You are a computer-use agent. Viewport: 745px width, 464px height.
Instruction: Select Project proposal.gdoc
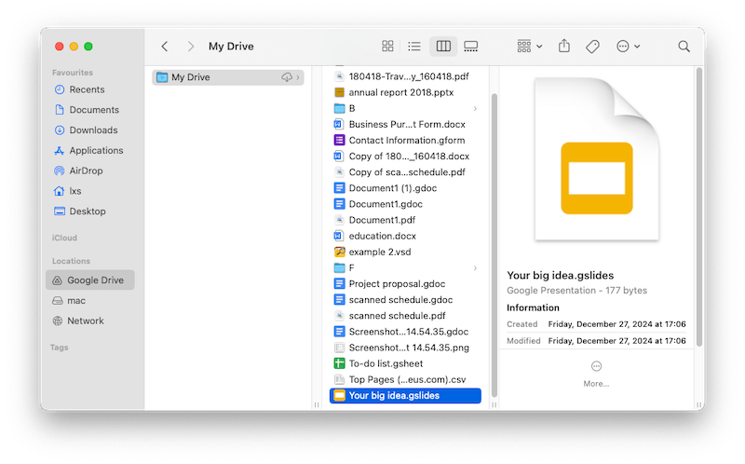pyautogui.click(x=405, y=284)
